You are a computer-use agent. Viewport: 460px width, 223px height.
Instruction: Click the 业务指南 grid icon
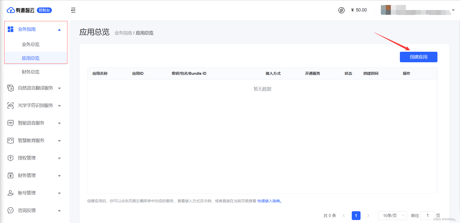[11, 29]
